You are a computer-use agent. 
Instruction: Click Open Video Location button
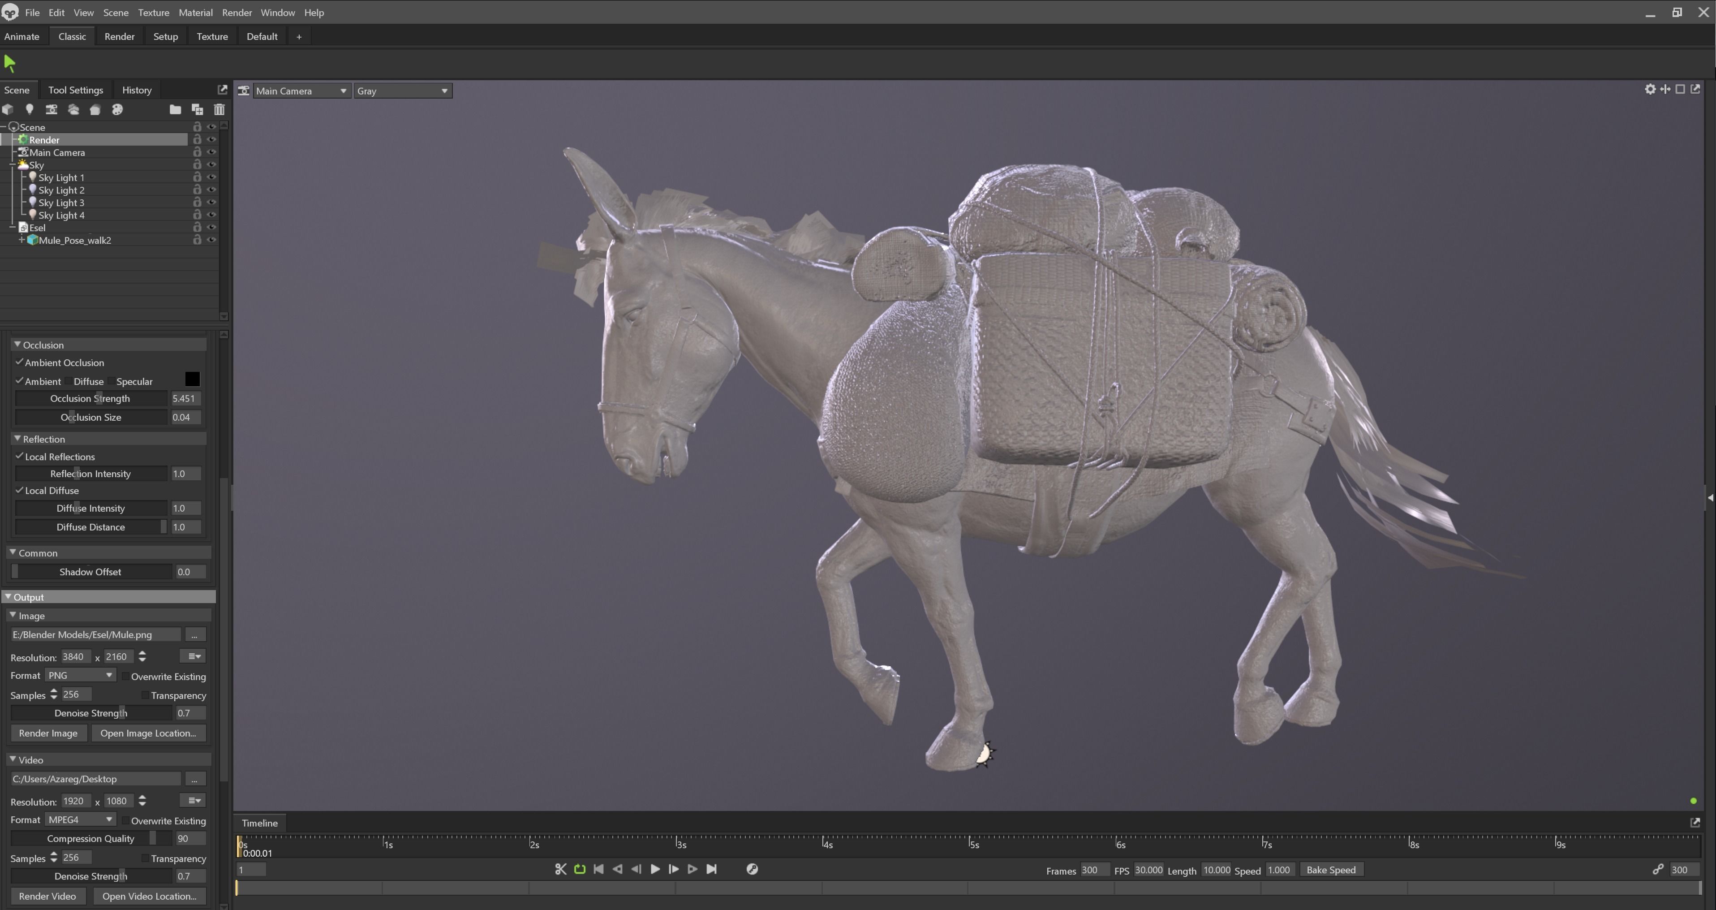click(x=149, y=896)
